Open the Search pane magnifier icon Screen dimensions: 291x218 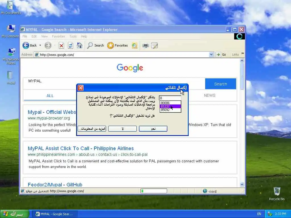point(90,45)
